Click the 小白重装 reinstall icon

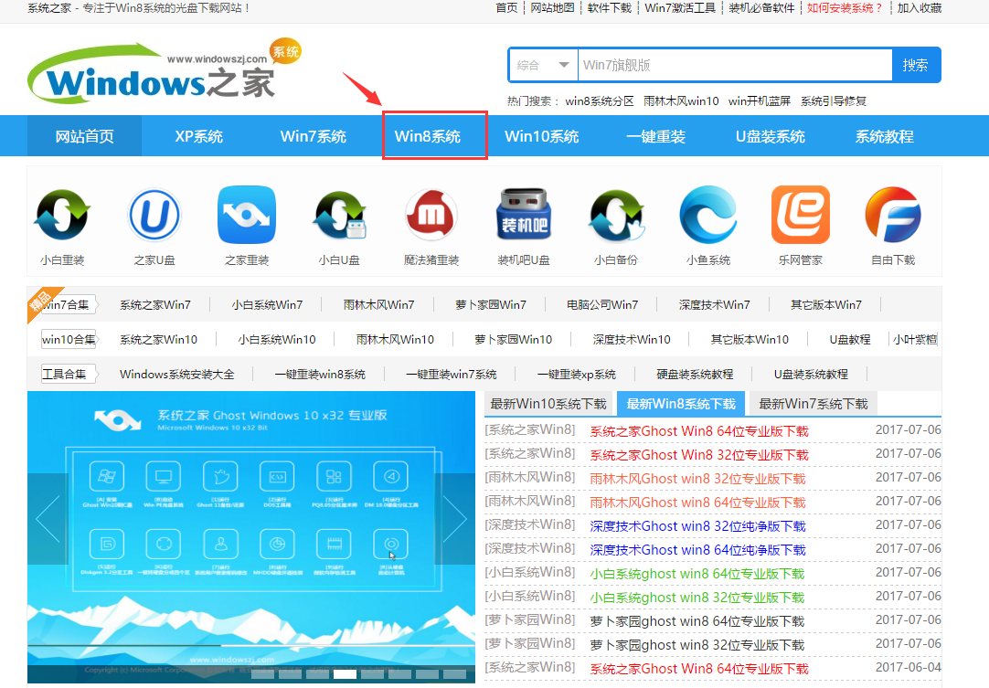point(61,215)
